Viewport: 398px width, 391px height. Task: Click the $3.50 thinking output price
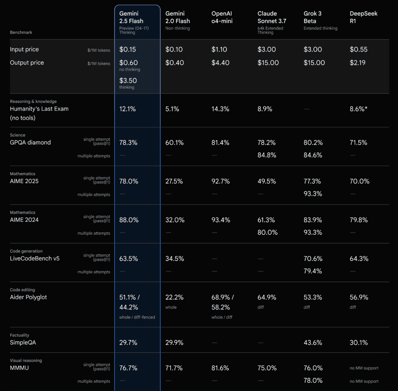click(128, 81)
